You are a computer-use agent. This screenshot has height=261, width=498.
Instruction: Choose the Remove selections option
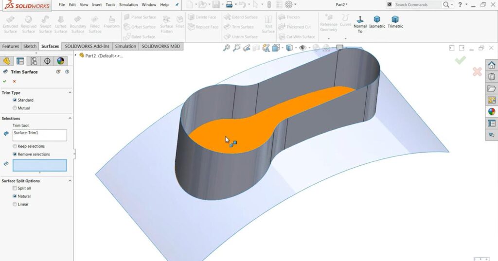click(x=15, y=154)
